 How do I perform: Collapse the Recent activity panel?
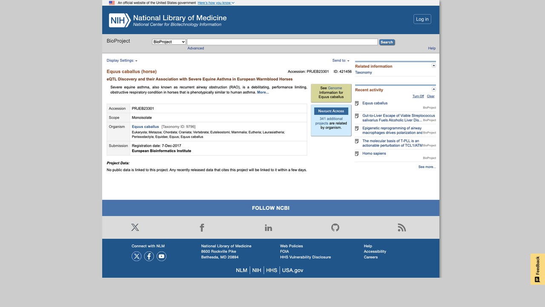coord(434,89)
